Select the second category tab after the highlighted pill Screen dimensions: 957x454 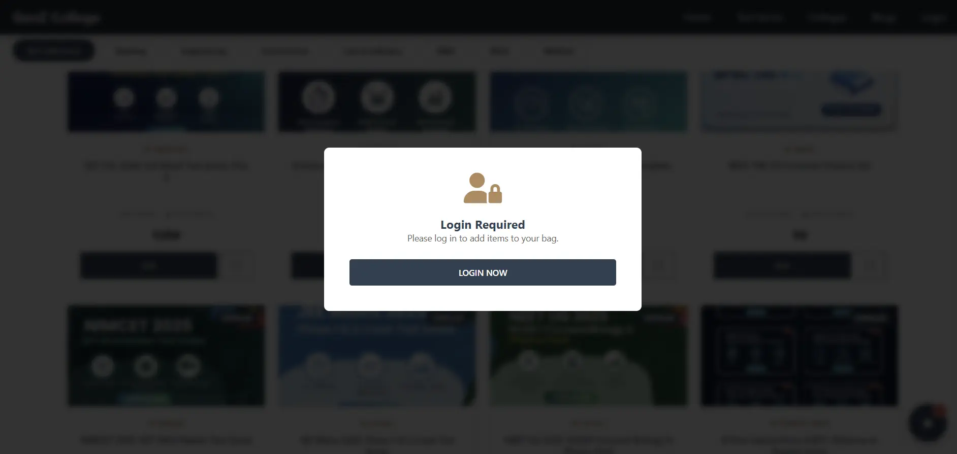point(204,51)
